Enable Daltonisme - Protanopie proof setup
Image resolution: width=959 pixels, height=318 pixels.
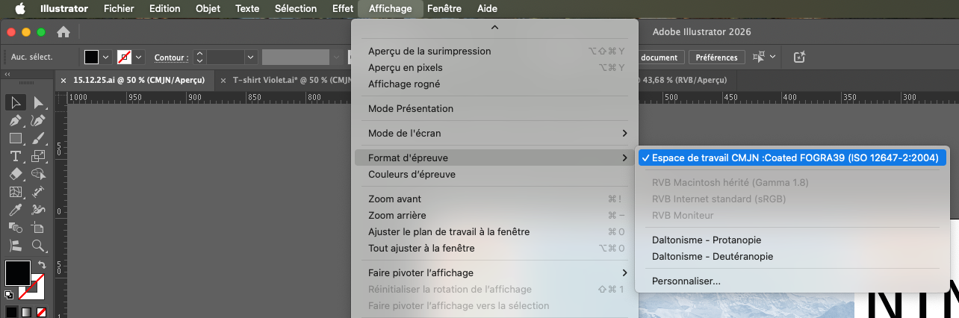[x=706, y=240]
